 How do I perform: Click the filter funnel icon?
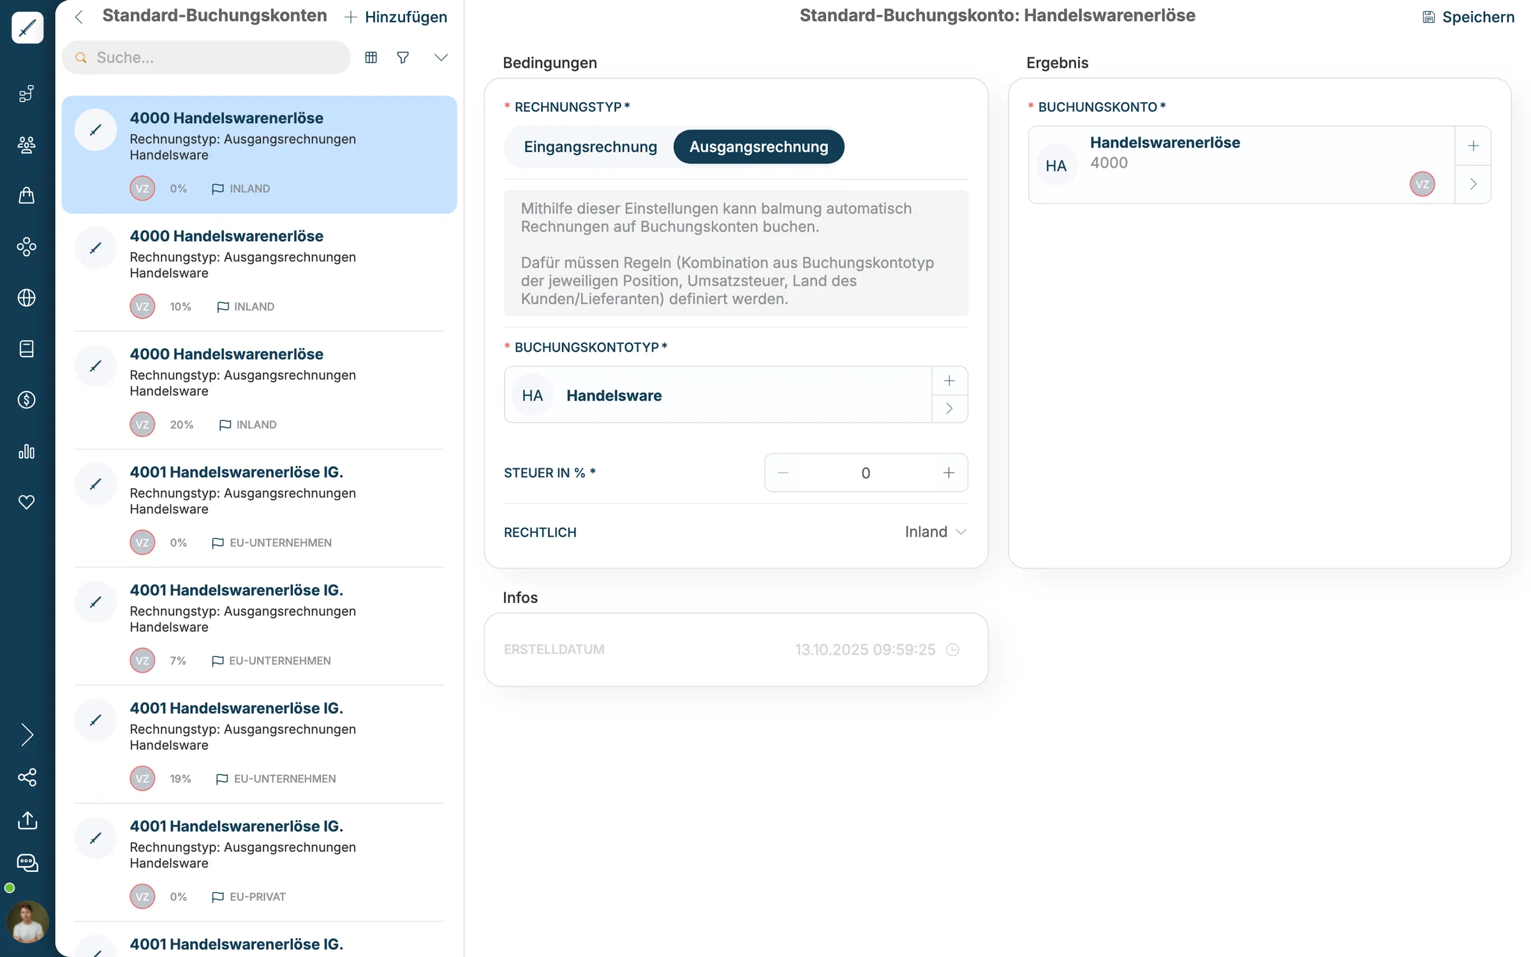[x=403, y=57]
